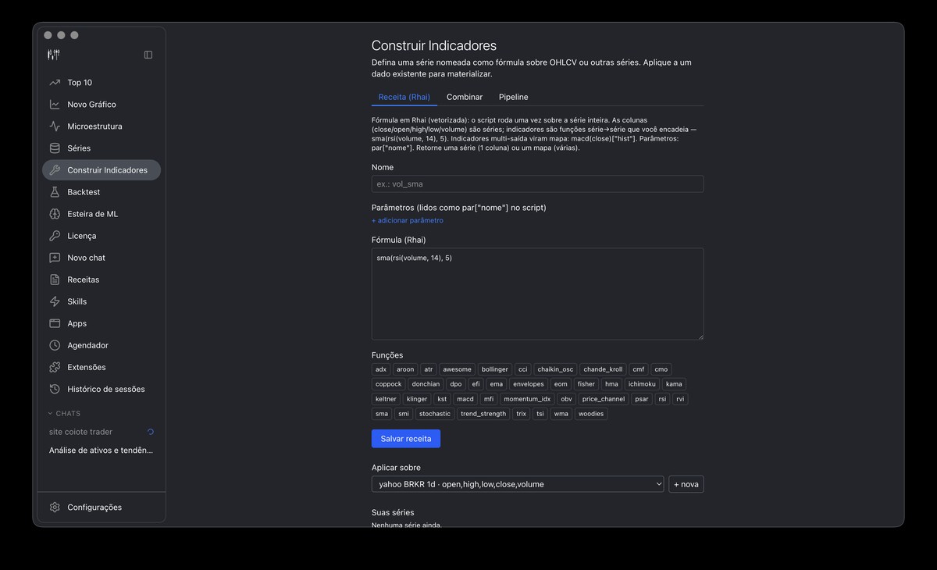Insert the ema function chip

pos(497,384)
